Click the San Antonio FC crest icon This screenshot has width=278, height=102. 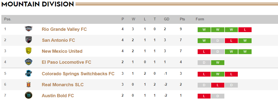coord(29,40)
